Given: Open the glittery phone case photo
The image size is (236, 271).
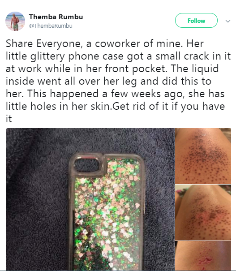Looking at the screenshot, I should 90,199.
